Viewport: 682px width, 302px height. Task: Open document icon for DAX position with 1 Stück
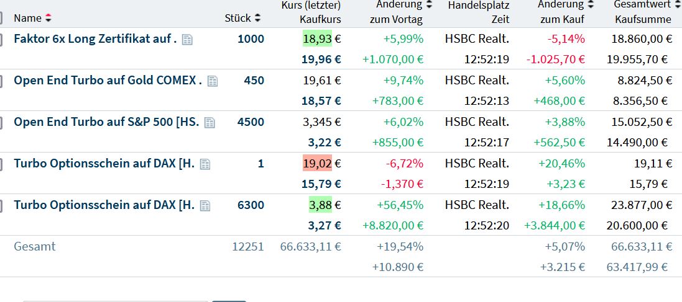pos(205,164)
